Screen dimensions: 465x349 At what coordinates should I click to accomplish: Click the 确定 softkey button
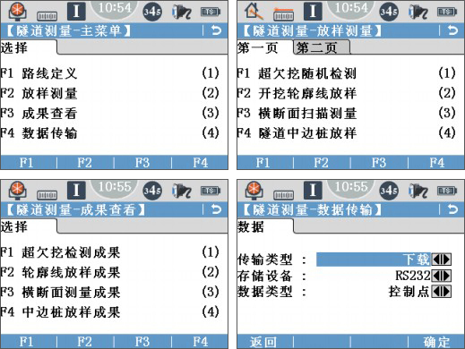436,342
